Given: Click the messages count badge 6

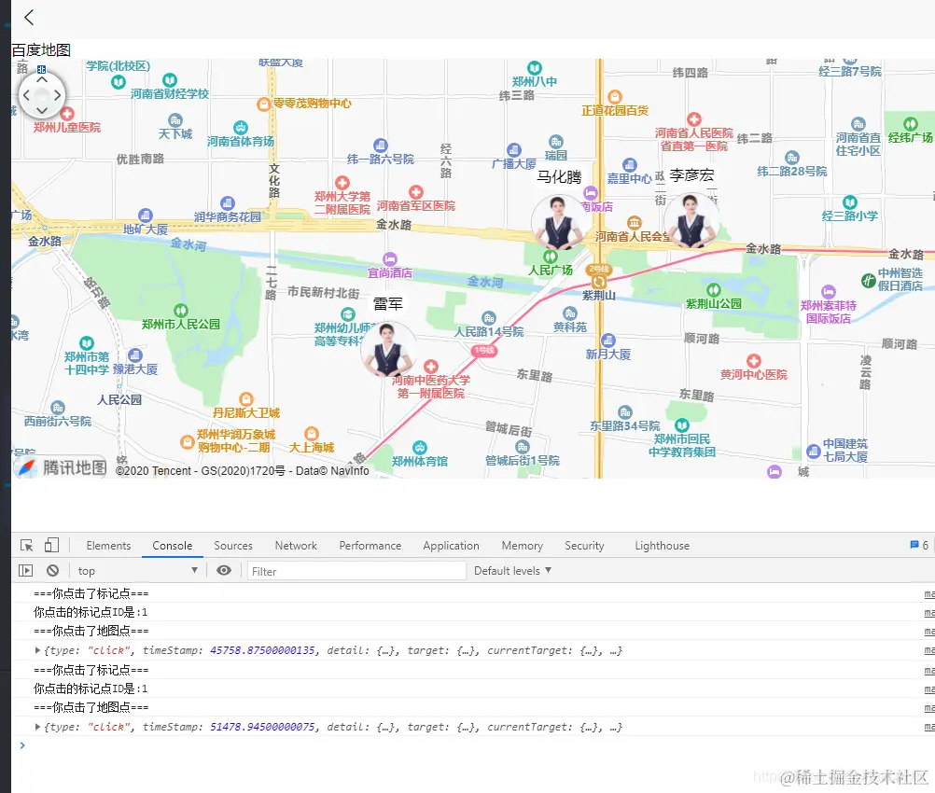Looking at the screenshot, I should click(919, 545).
